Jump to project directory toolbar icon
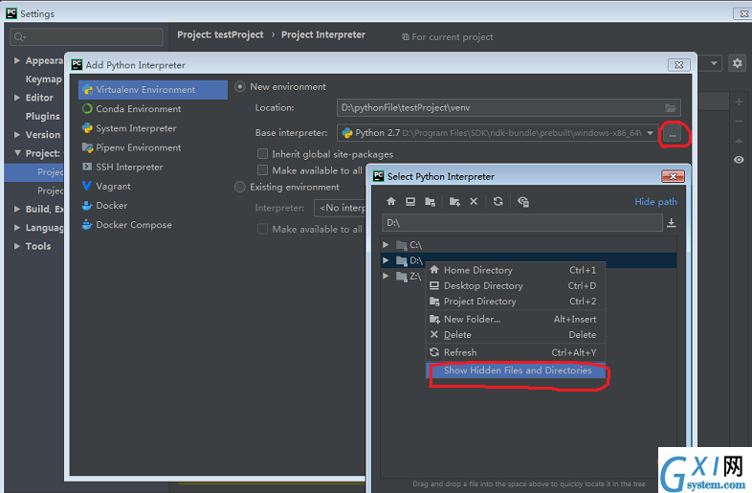This screenshot has height=493, width=752. click(430, 202)
